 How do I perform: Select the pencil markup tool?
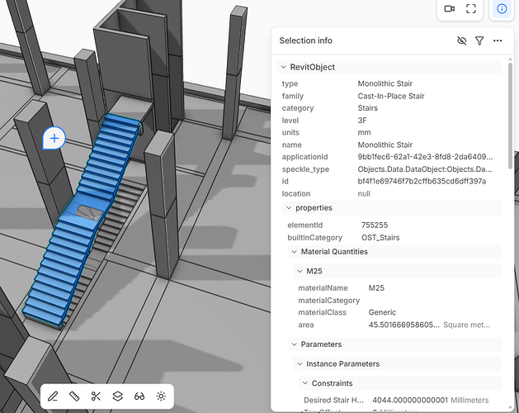(x=53, y=396)
